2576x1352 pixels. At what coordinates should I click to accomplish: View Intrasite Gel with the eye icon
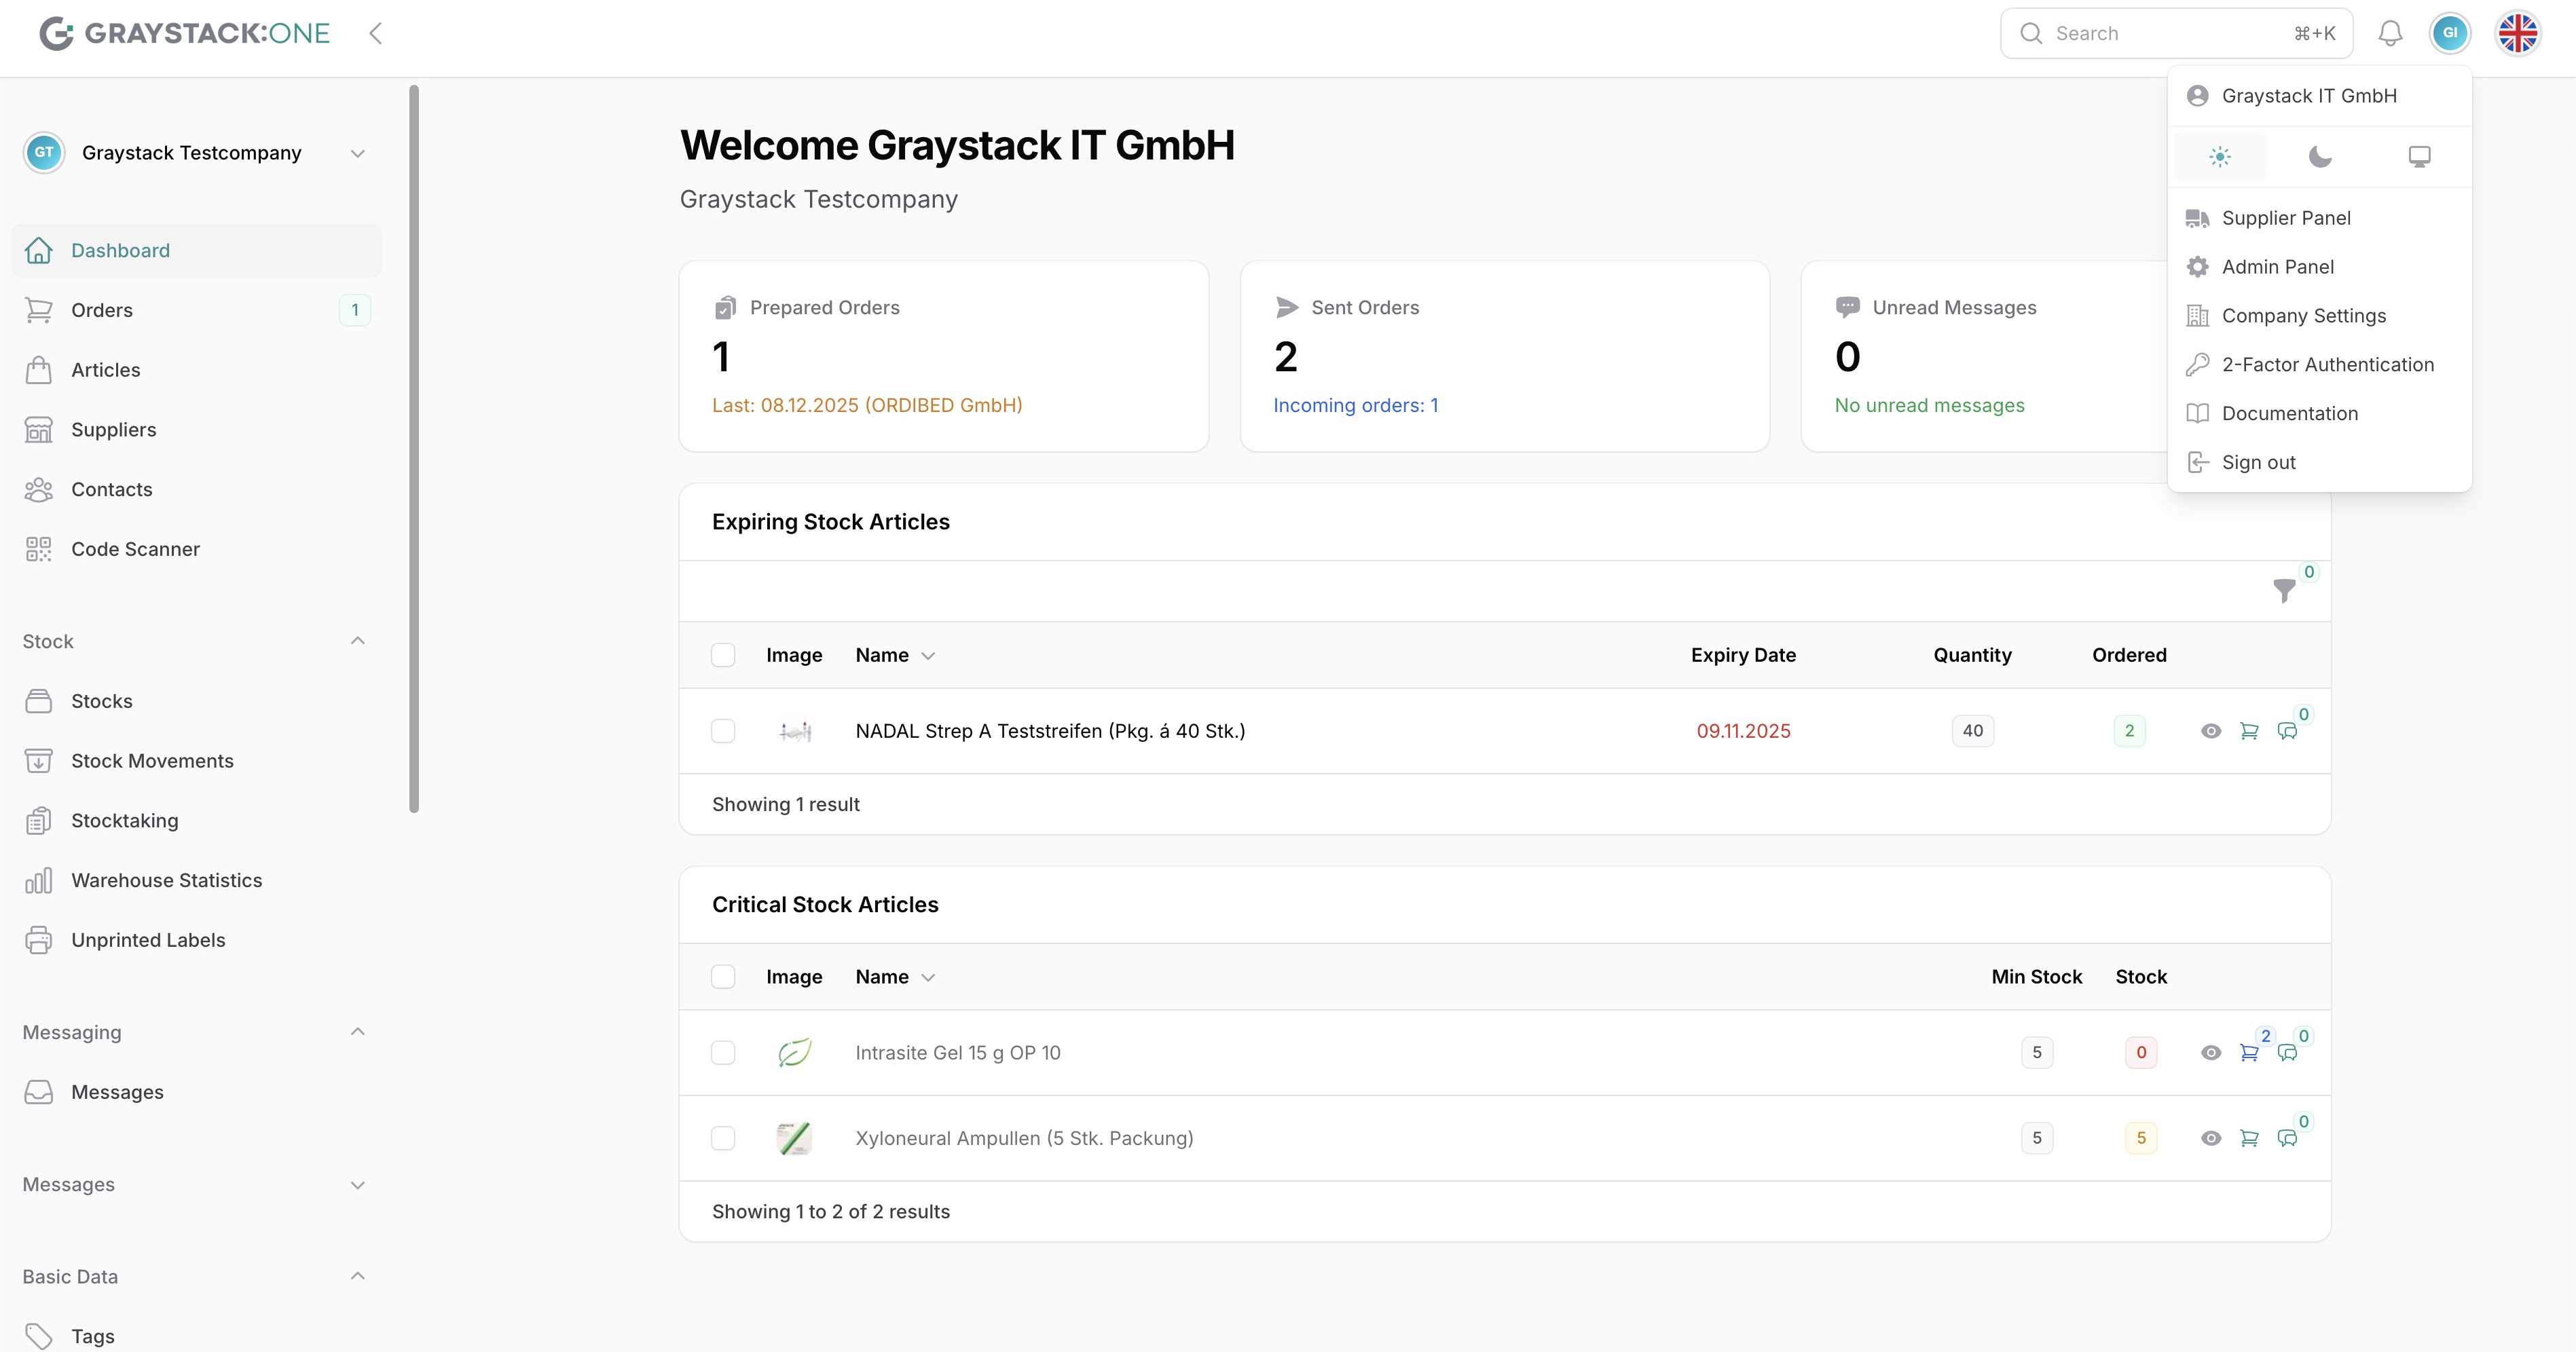point(2211,1052)
